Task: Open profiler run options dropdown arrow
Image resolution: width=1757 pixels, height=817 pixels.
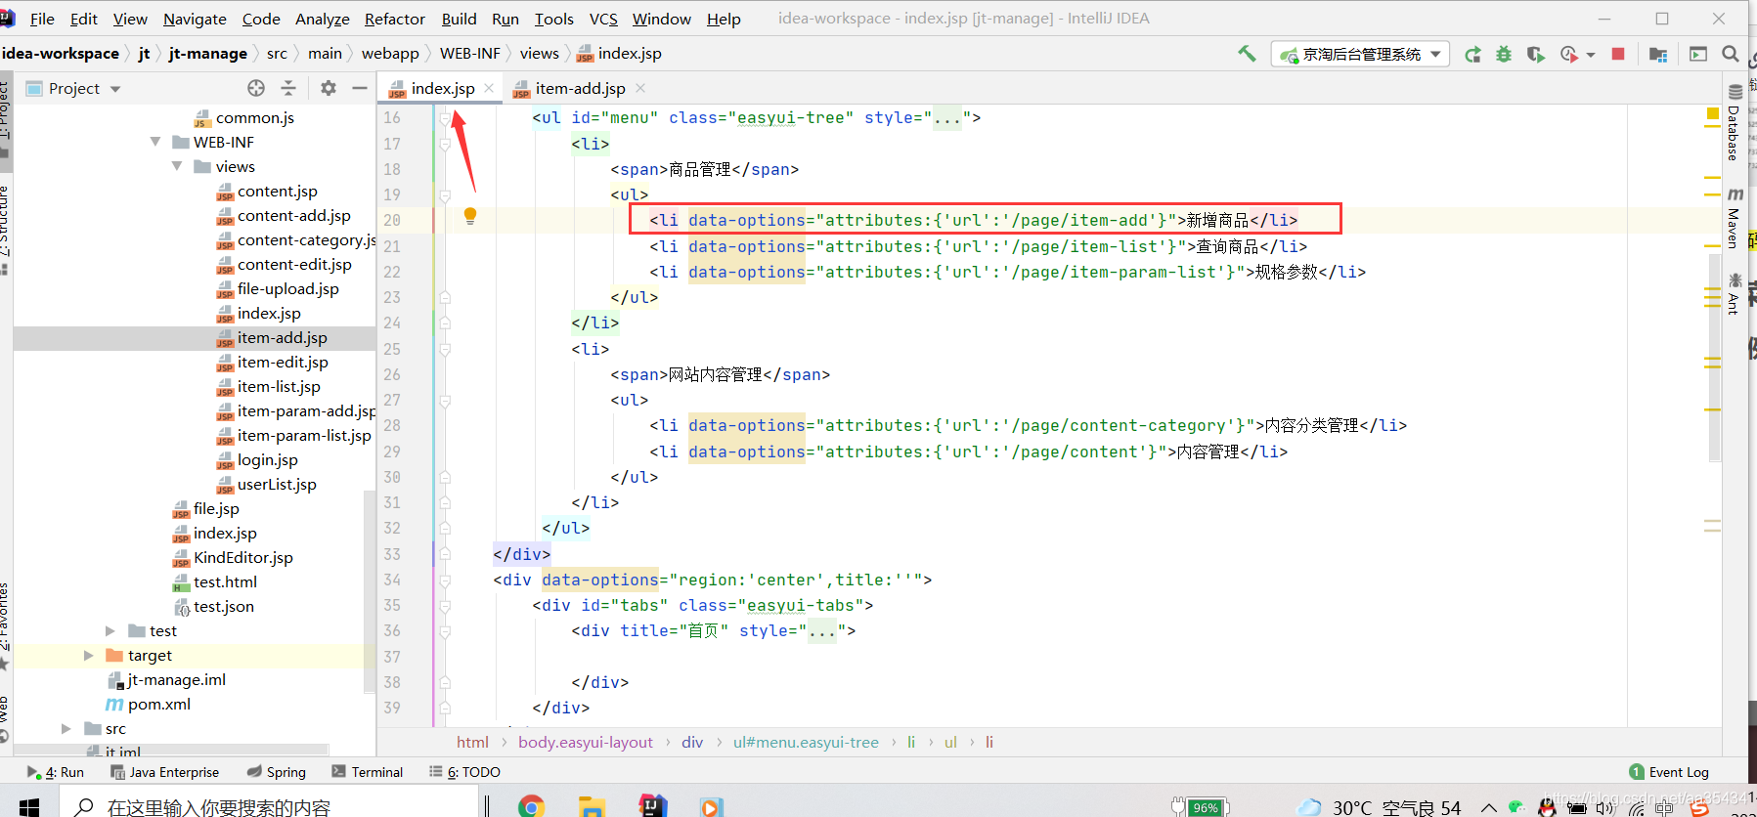Action: [1591, 55]
